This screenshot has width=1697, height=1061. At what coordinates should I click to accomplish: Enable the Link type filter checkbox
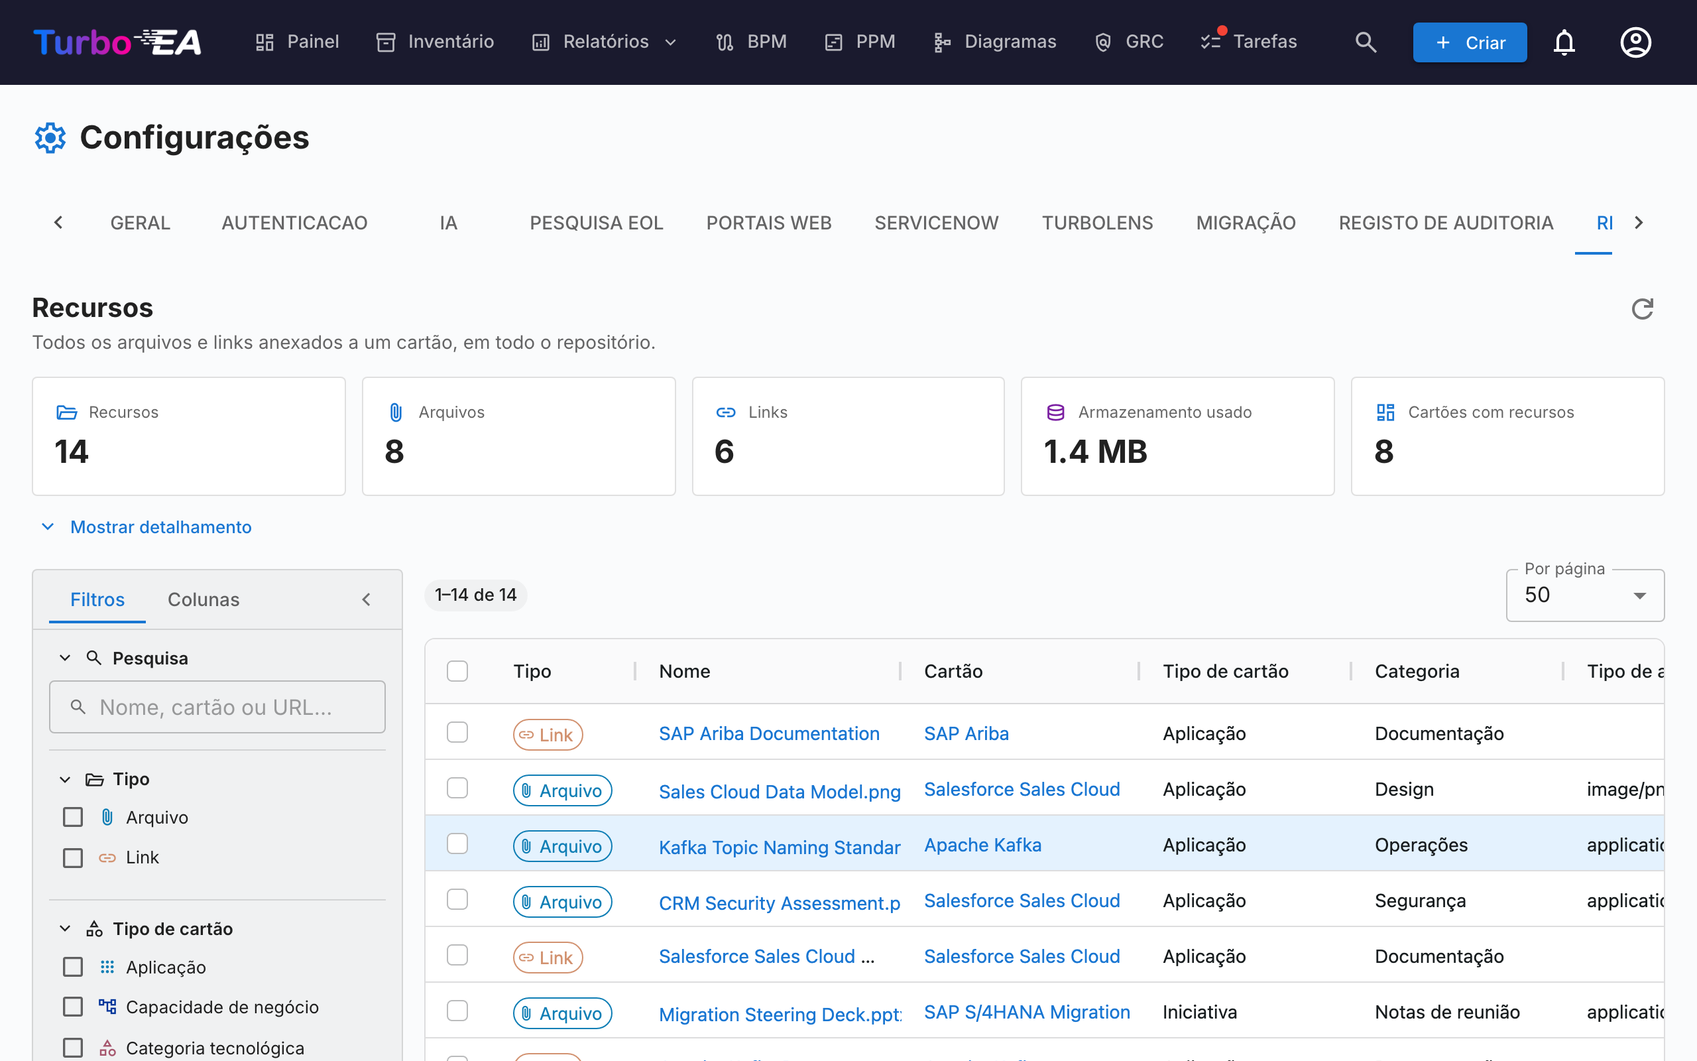[73, 857]
